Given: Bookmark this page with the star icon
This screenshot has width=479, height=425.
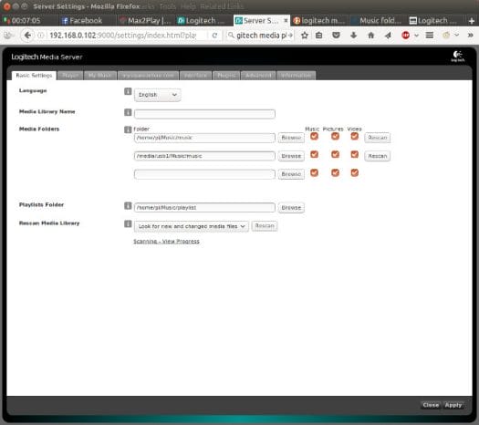Looking at the screenshot, I should coord(304,36).
